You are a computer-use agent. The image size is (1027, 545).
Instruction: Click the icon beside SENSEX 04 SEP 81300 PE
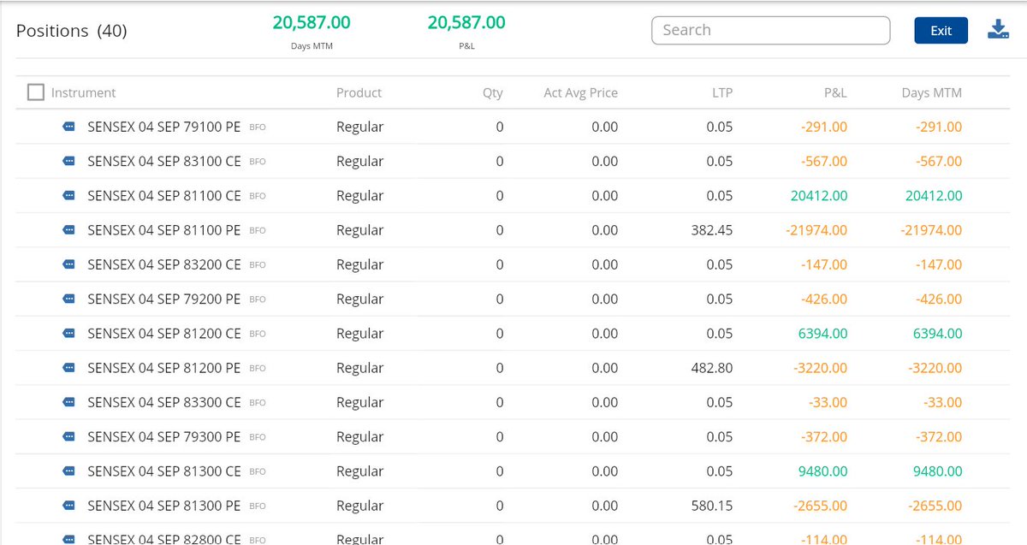[x=69, y=506]
